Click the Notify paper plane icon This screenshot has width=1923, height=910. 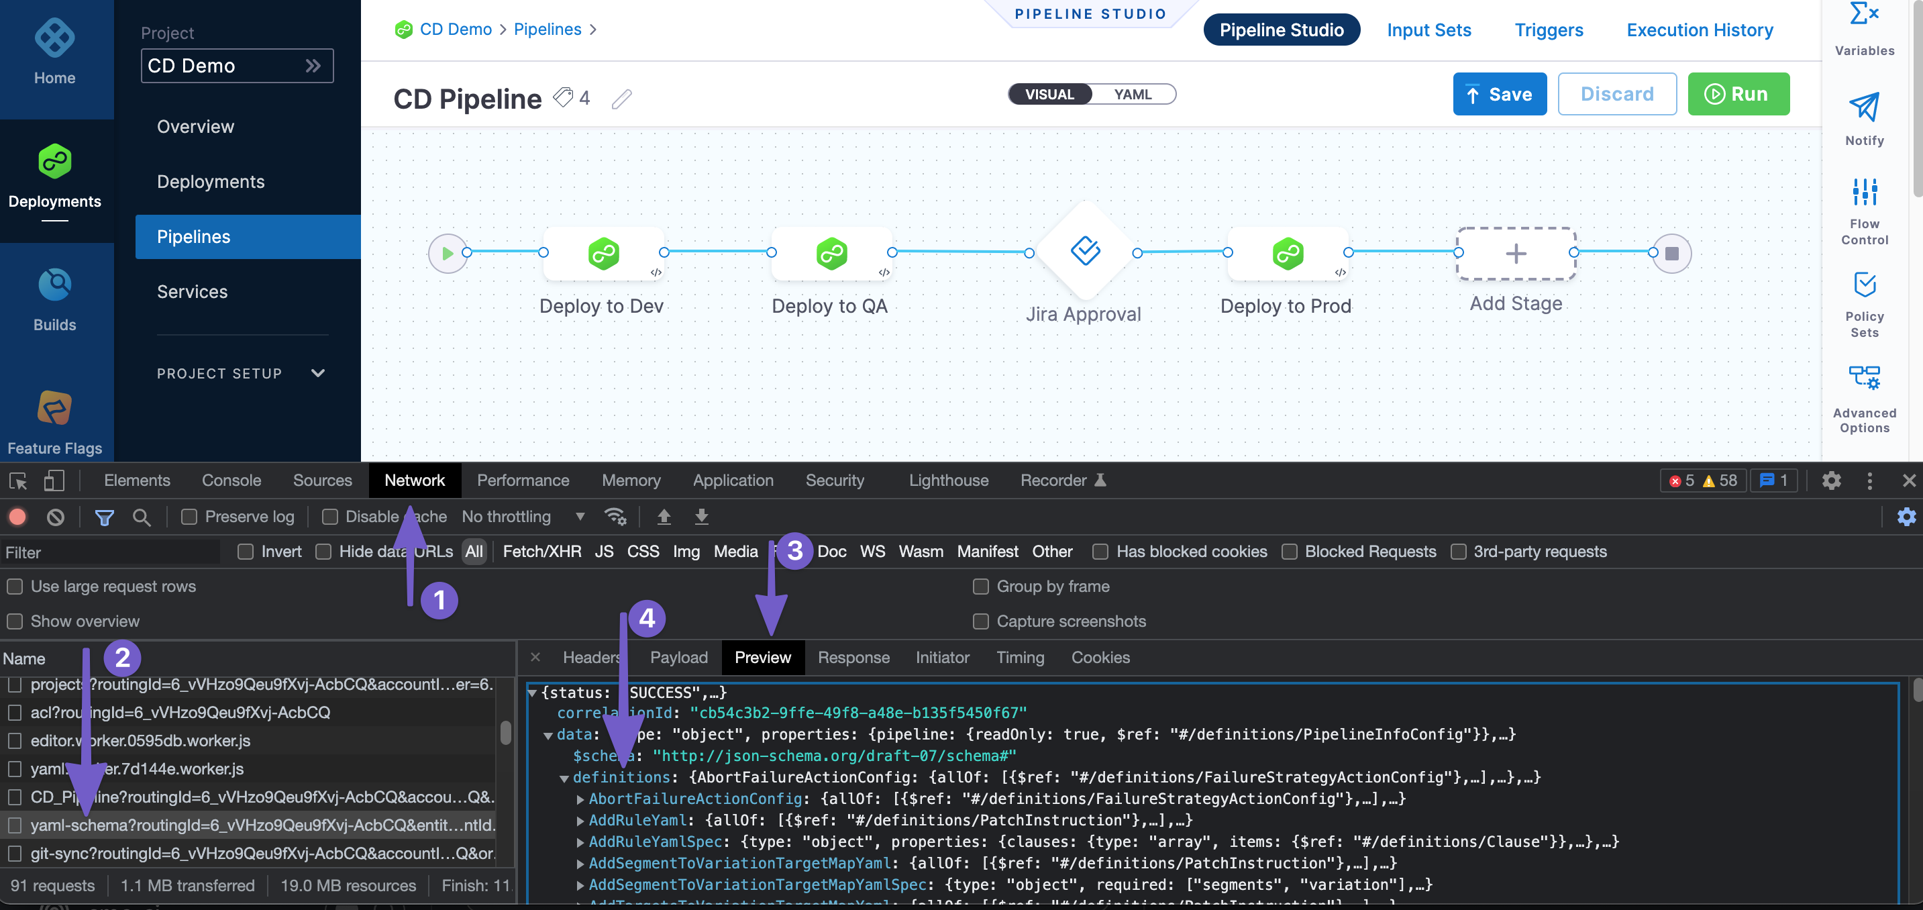click(1863, 107)
